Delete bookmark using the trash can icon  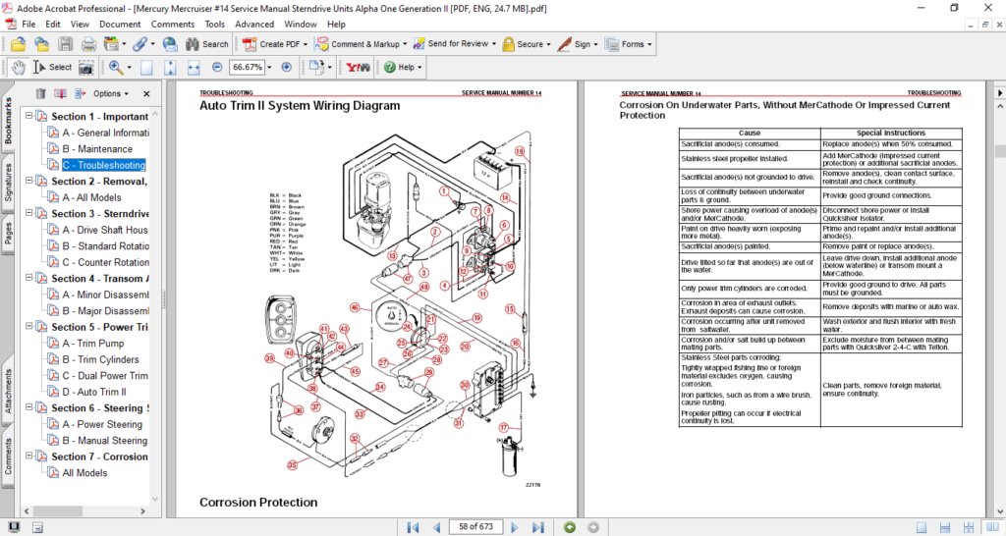[x=40, y=93]
